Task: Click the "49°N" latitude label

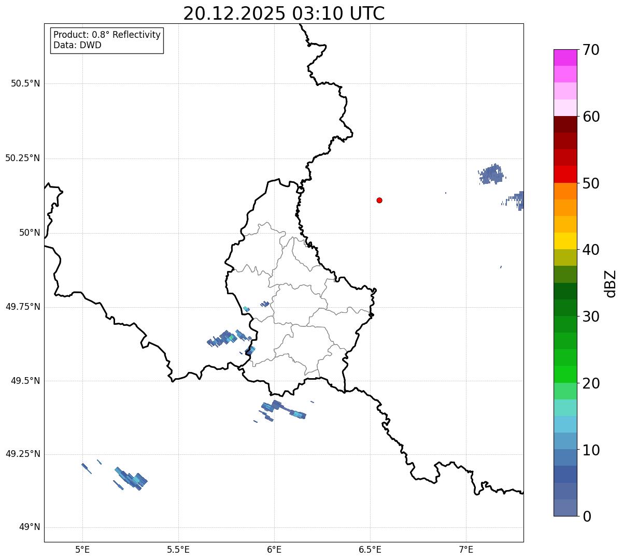Action: pos(30,527)
